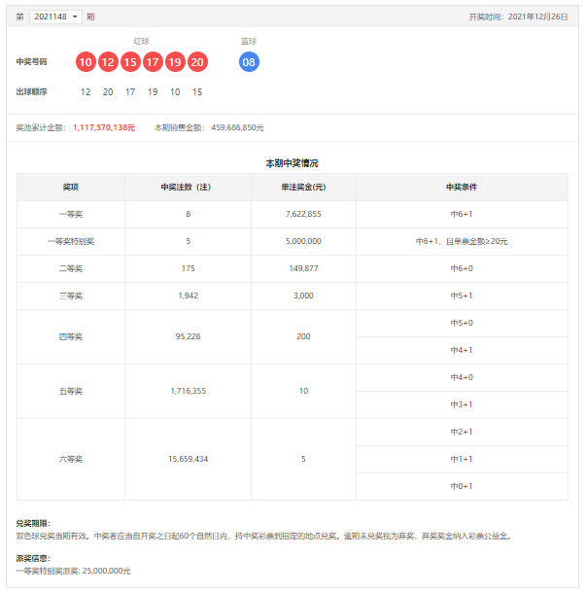Select the 一等奖 row label
The height and width of the screenshot is (593, 585).
[71, 214]
